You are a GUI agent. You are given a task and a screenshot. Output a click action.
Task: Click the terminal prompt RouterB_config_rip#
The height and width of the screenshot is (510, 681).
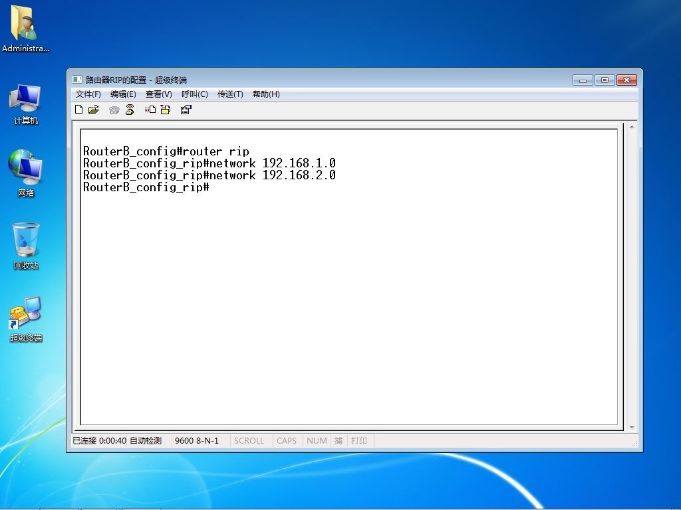(x=146, y=187)
